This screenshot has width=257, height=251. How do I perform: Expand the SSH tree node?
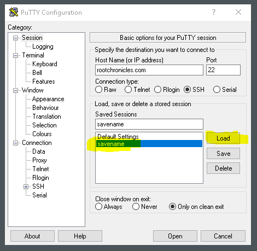26,186
